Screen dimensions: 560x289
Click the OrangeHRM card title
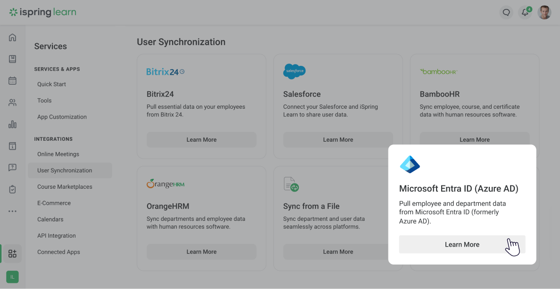click(x=168, y=206)
